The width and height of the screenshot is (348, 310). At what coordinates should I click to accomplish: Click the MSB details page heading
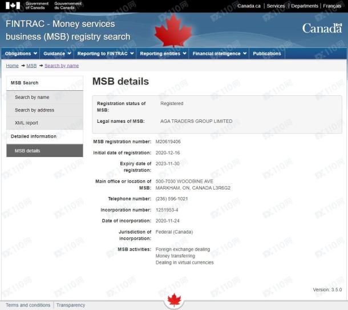[120, 81]
